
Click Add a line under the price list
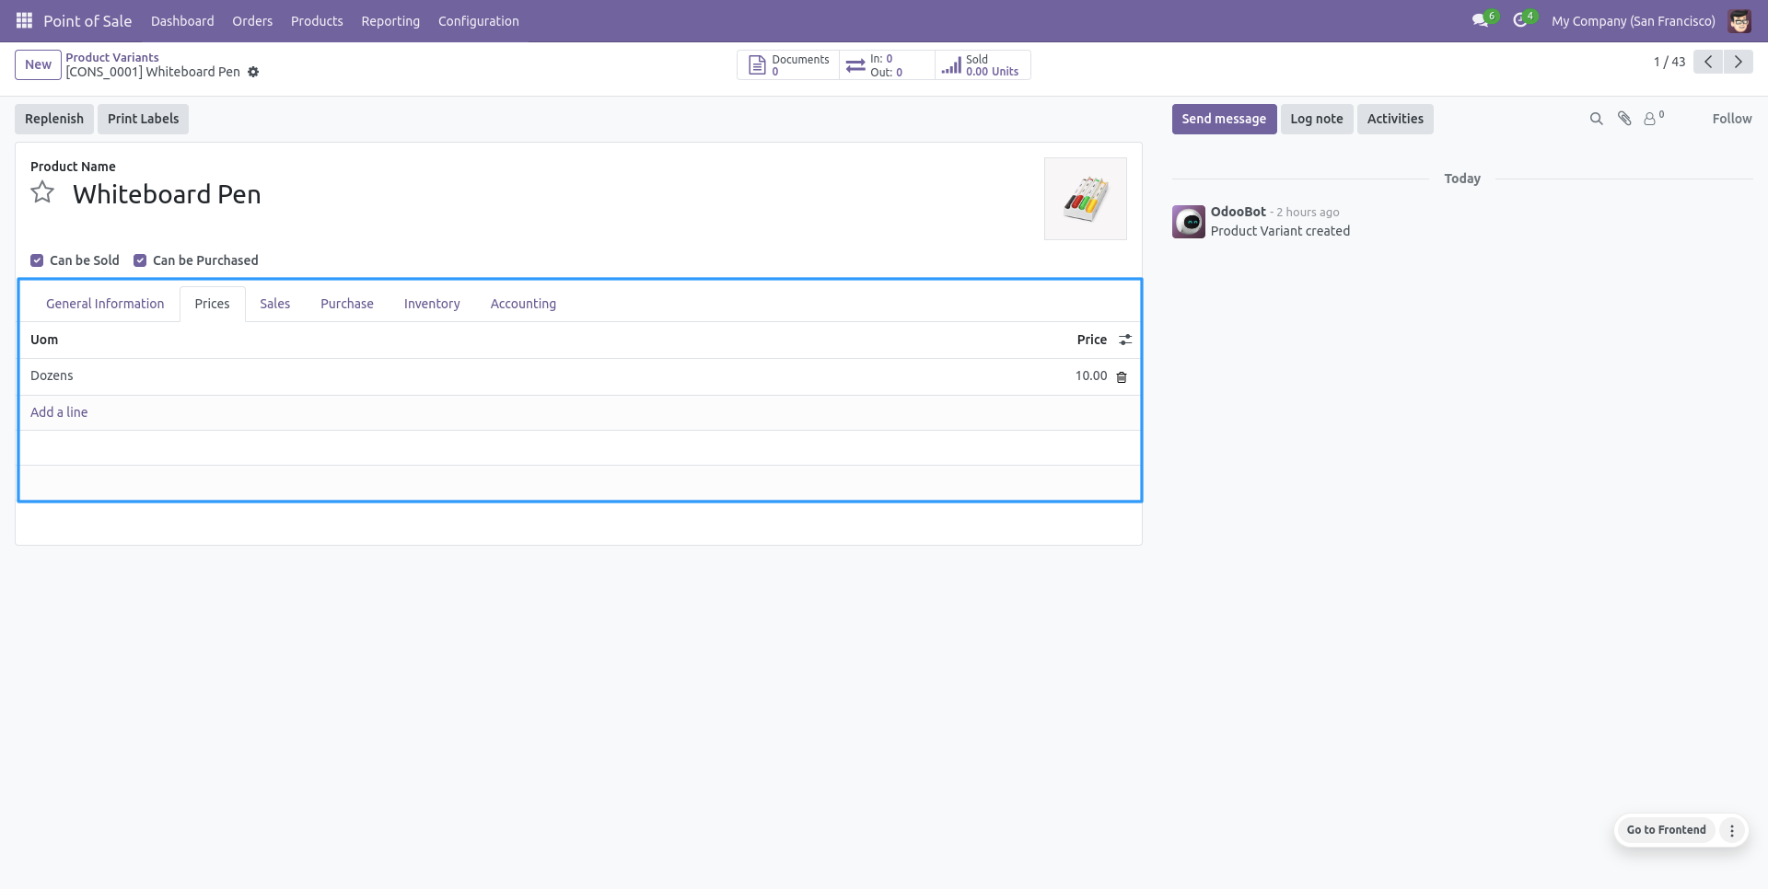click(x=59, y=411)
